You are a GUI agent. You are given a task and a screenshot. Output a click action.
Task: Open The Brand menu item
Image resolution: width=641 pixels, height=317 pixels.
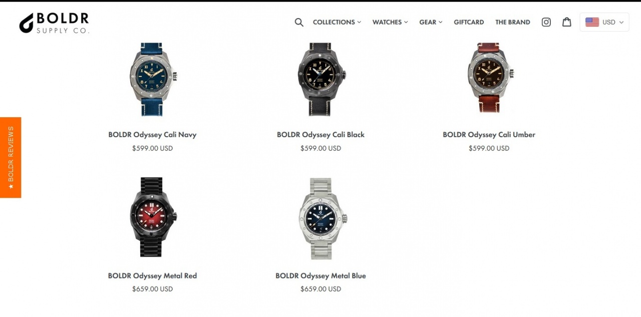[x=513, y=22]
